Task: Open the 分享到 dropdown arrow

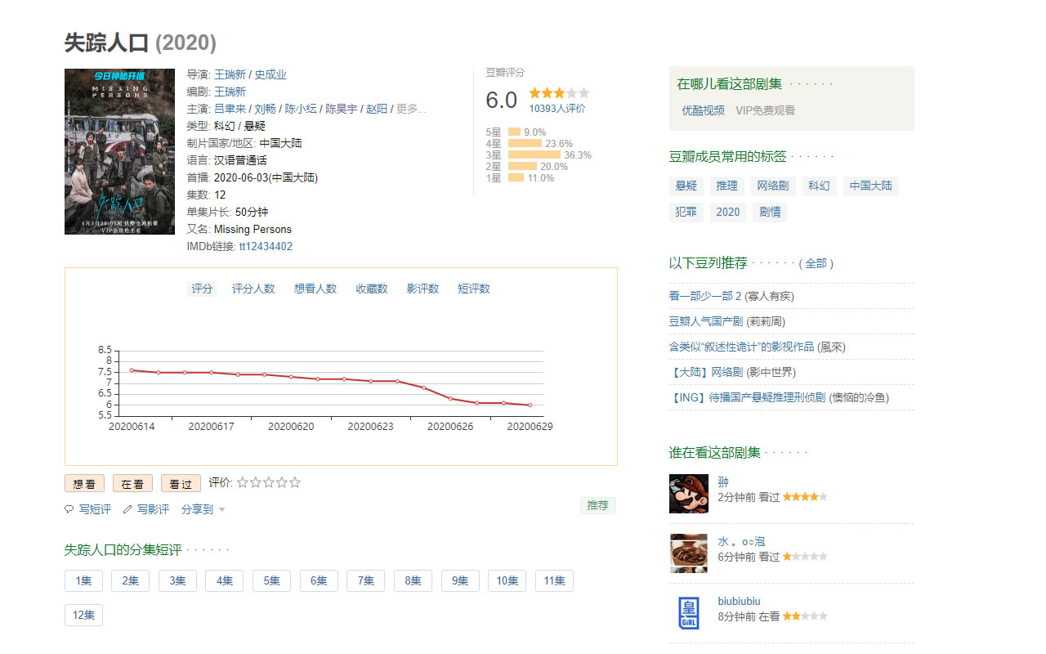Action: pyautogui.click(x=221, y=510)
